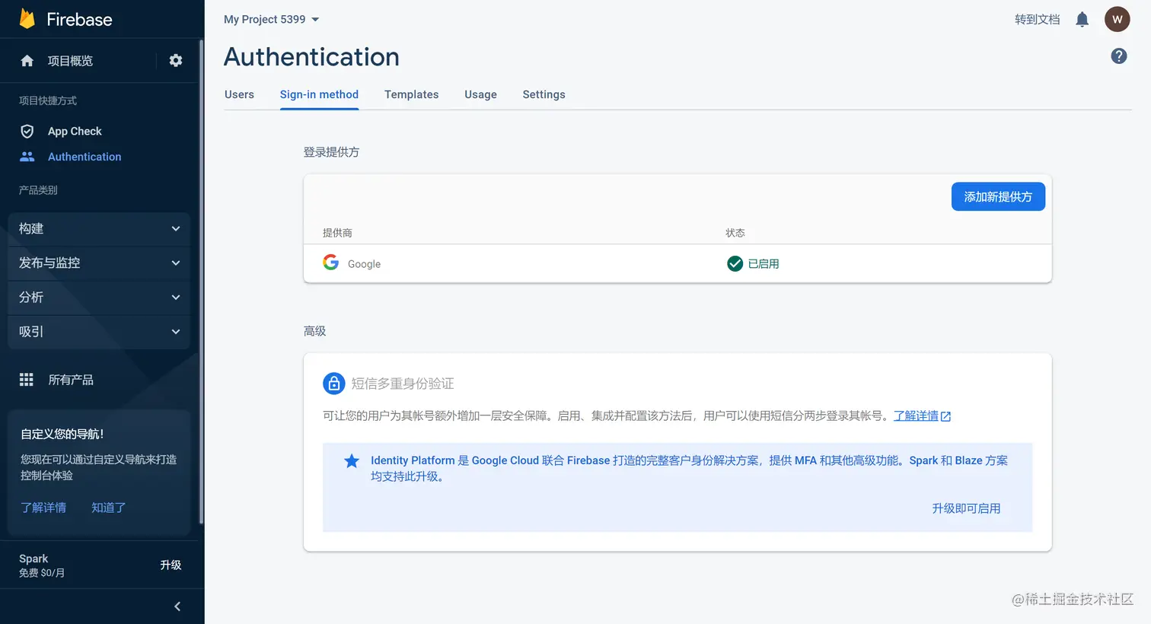Viewport: 1151px width, 624px height.
Task: Expand the 吸引 category
Action: (99, 332)
